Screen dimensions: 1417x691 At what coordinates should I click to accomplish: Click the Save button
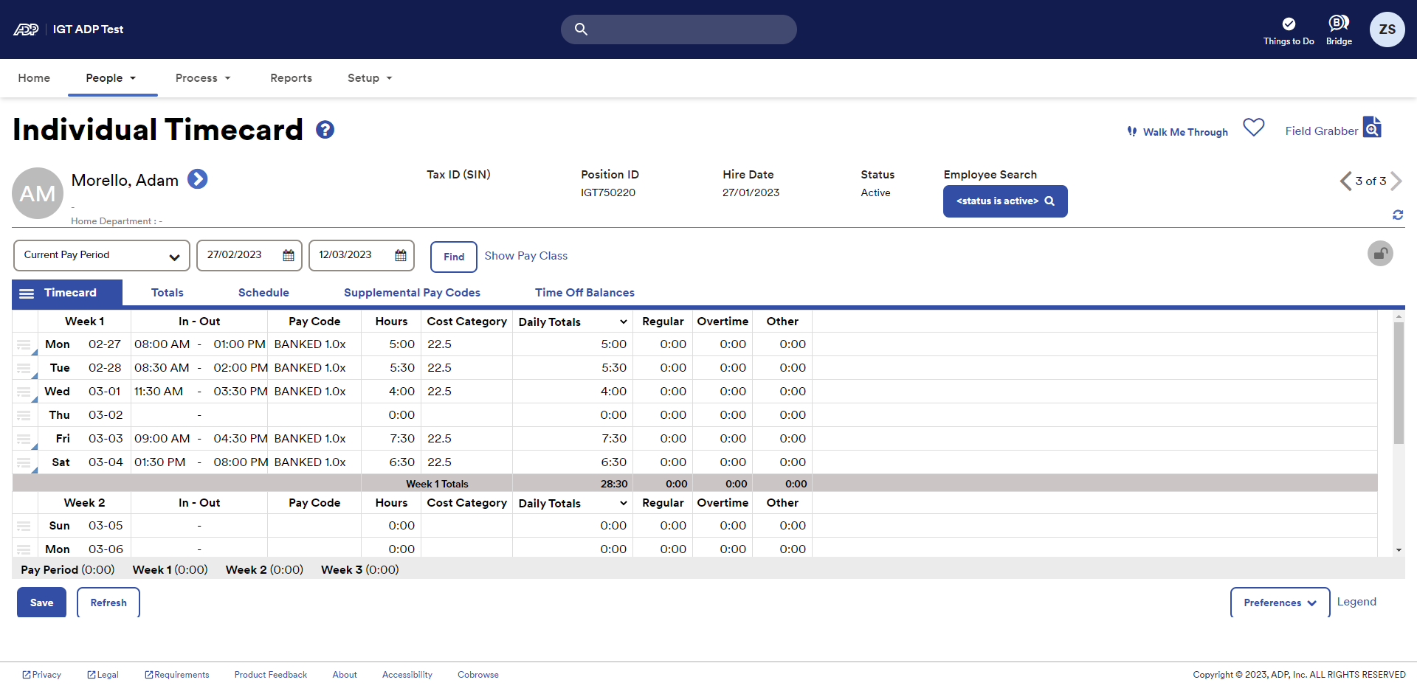(x=41, y=603)
